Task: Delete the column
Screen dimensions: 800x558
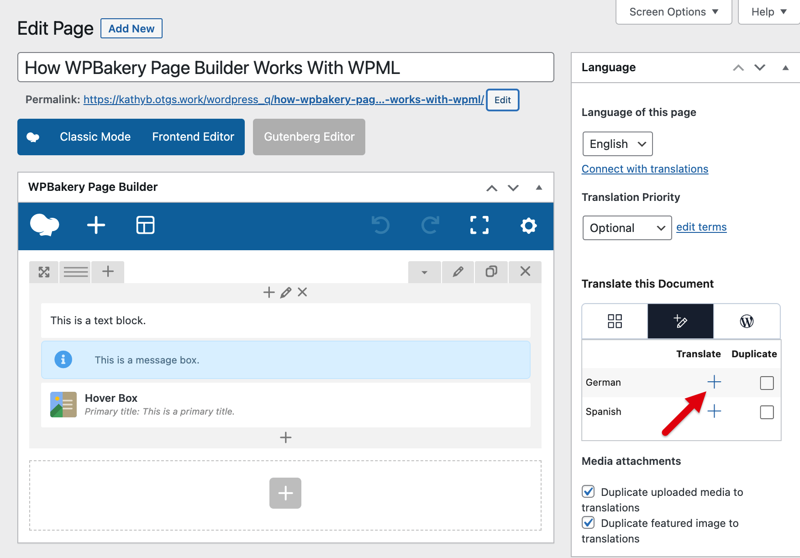Action: click(x=302, y=292)
